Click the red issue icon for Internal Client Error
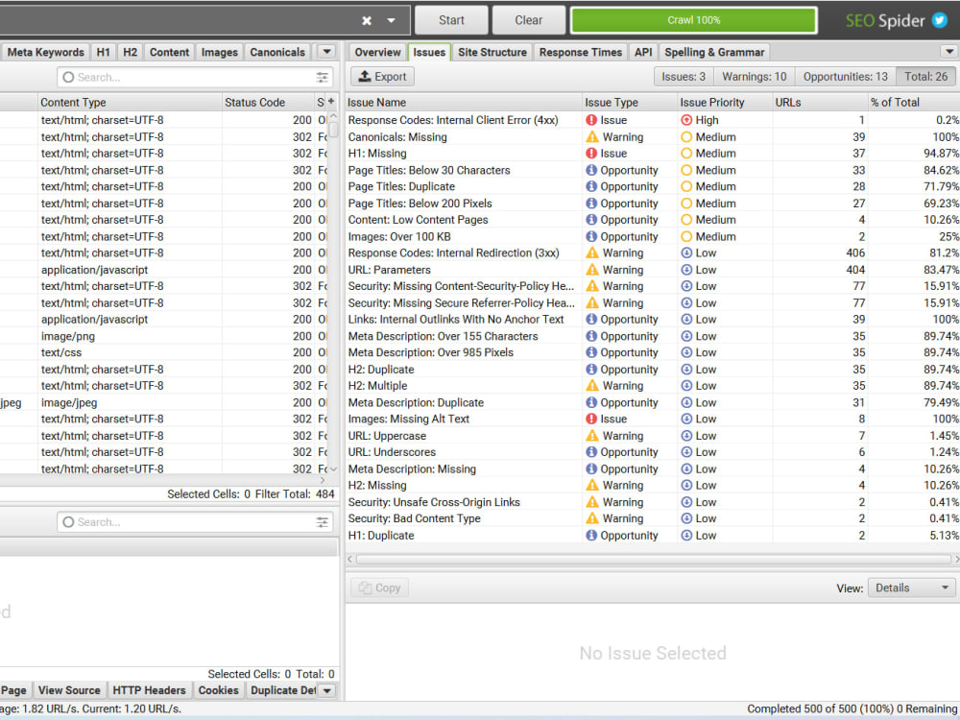Screen dimensions: 960x720 (591, 120)
